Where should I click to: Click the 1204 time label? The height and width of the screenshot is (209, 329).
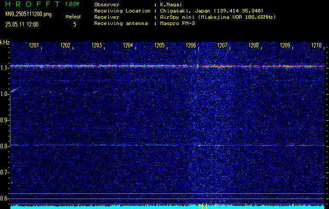[128, 45]
